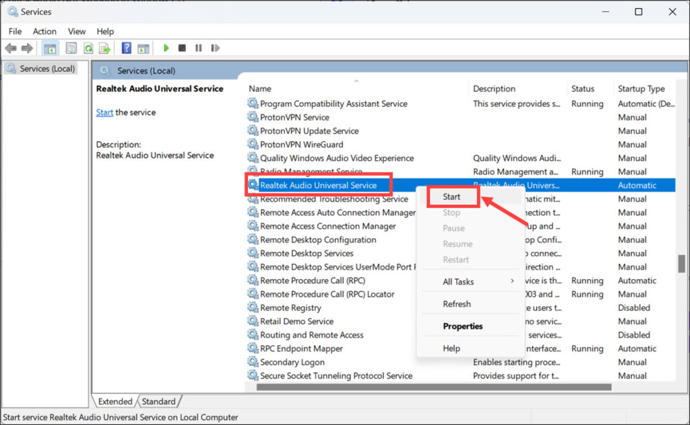Select Services (Local) in the console tree
The width and height of the screenshot is (690, 425).
(47, 69)
